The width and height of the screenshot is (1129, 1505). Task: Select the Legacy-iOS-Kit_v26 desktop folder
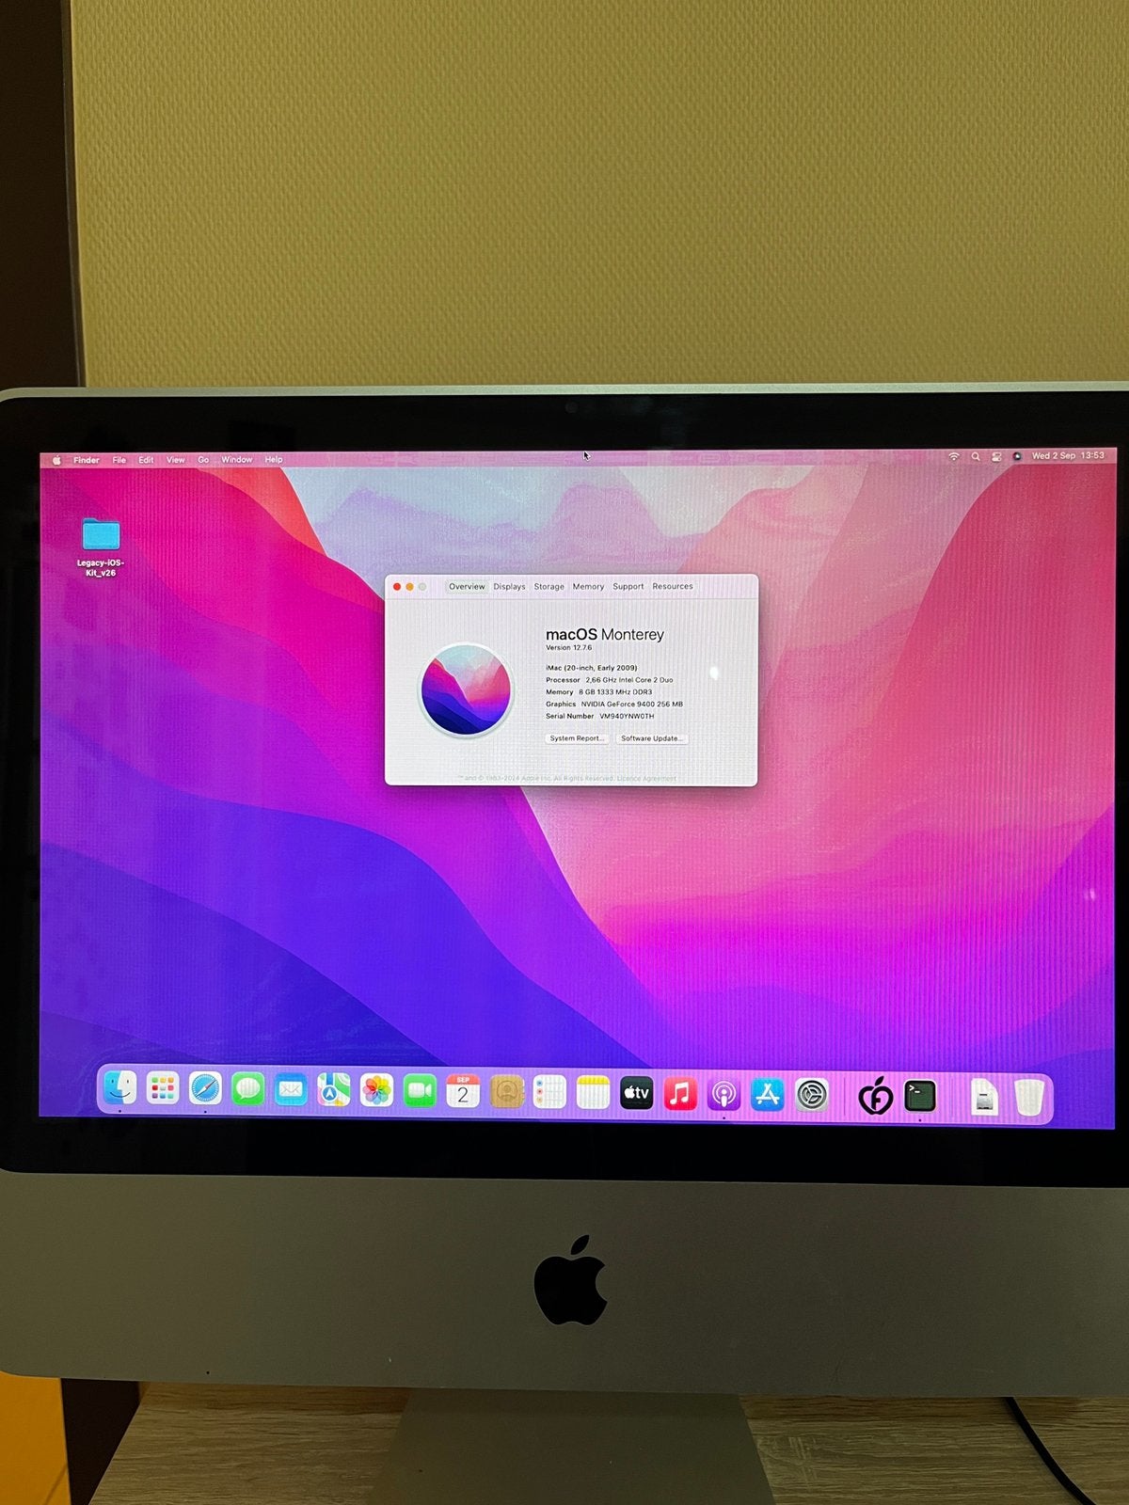point(101,547)
